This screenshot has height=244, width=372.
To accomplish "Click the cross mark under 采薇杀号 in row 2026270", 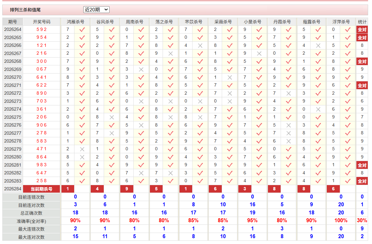I will point(230,77).
